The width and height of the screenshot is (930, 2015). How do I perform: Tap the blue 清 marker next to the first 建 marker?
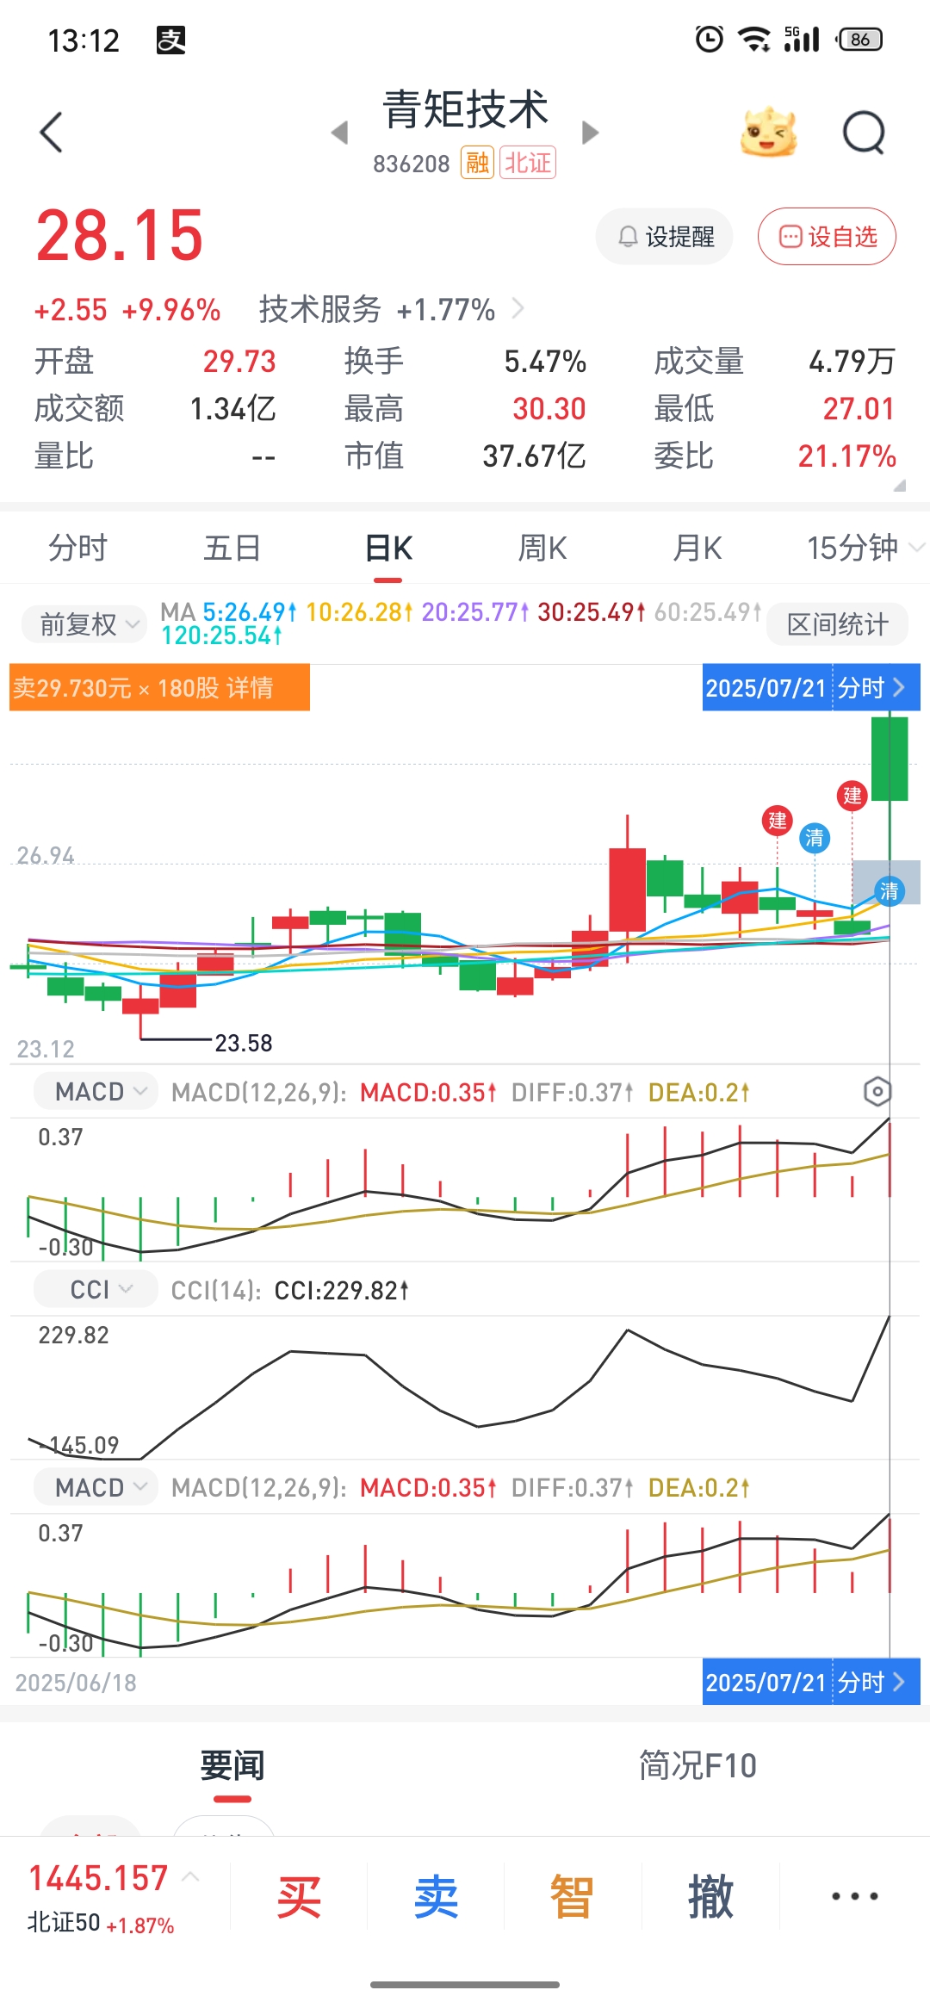(x=815, y=838)
